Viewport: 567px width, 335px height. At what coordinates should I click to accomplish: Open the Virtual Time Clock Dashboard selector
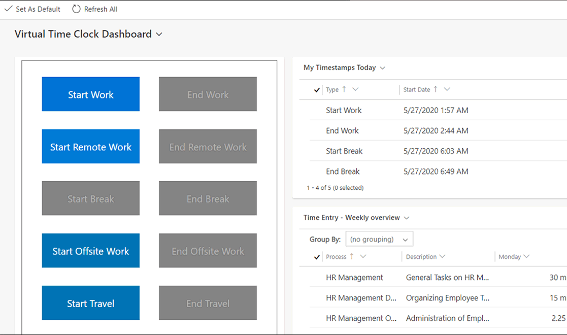pos(159,34)
